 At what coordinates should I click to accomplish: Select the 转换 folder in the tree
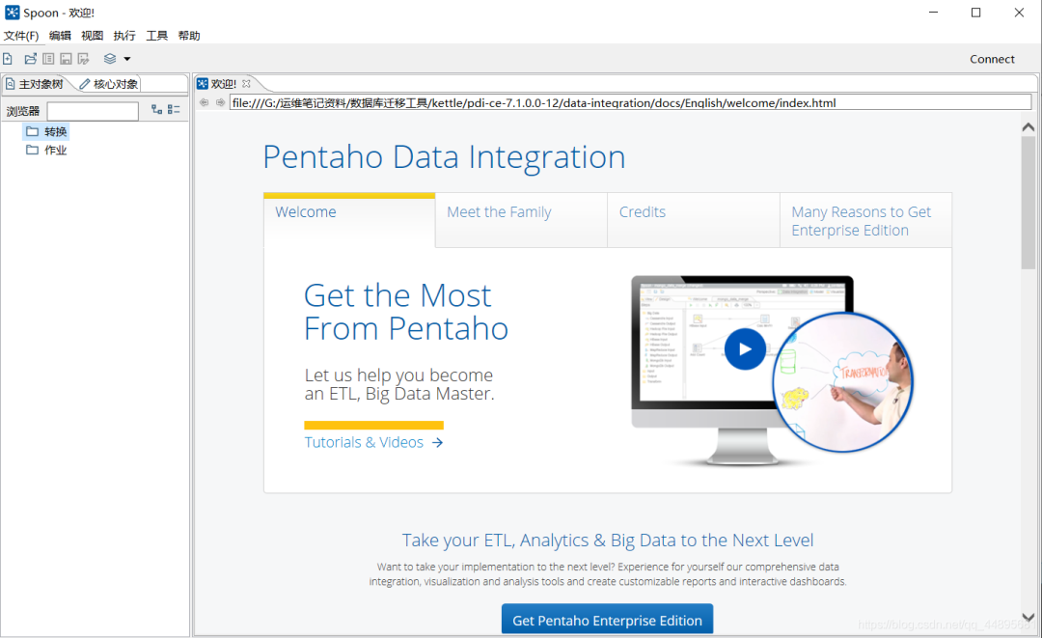(x=46, y=131)
